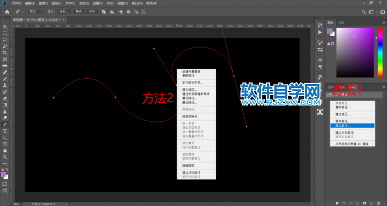Click the share icon at top right
This screenshot has width=387, height=206.
point(383,12)
